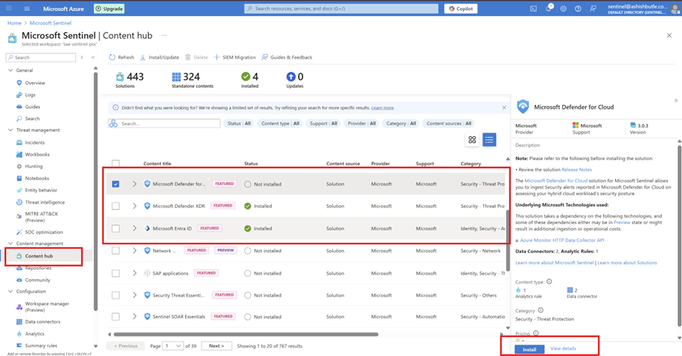Uncheck Microsoft Defender for Cloud checkbox

click(x=115, y=184)
